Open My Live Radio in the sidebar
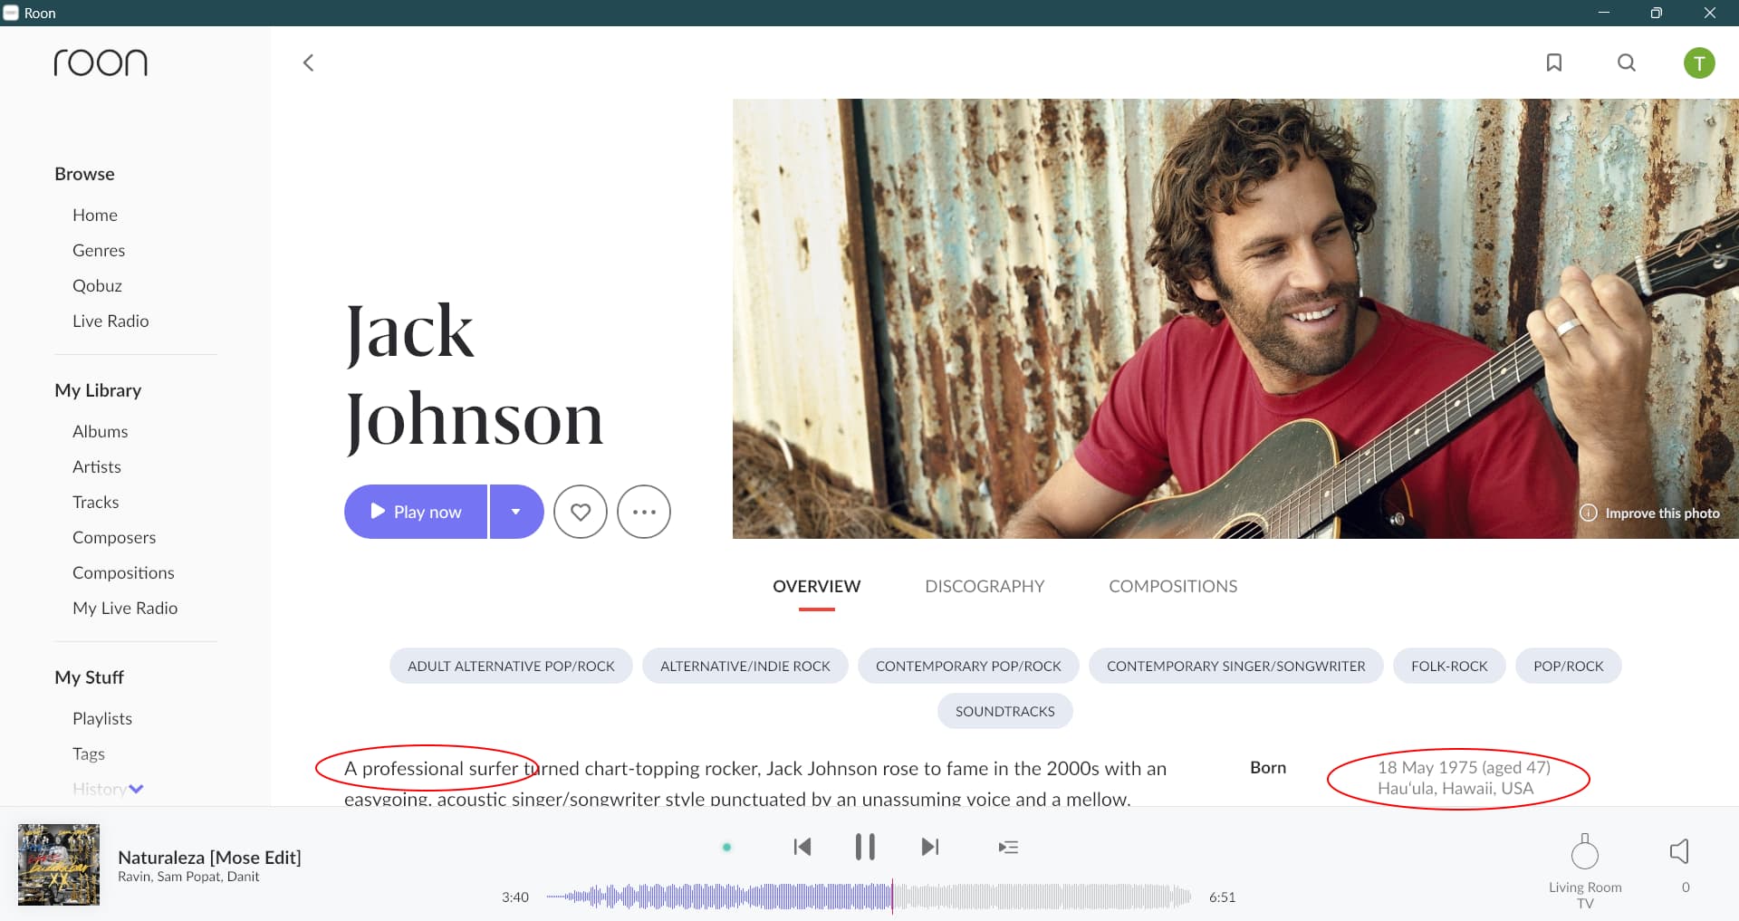Image resolution: width=1739 pixels, height=921 pixels. tap(125, 608)
